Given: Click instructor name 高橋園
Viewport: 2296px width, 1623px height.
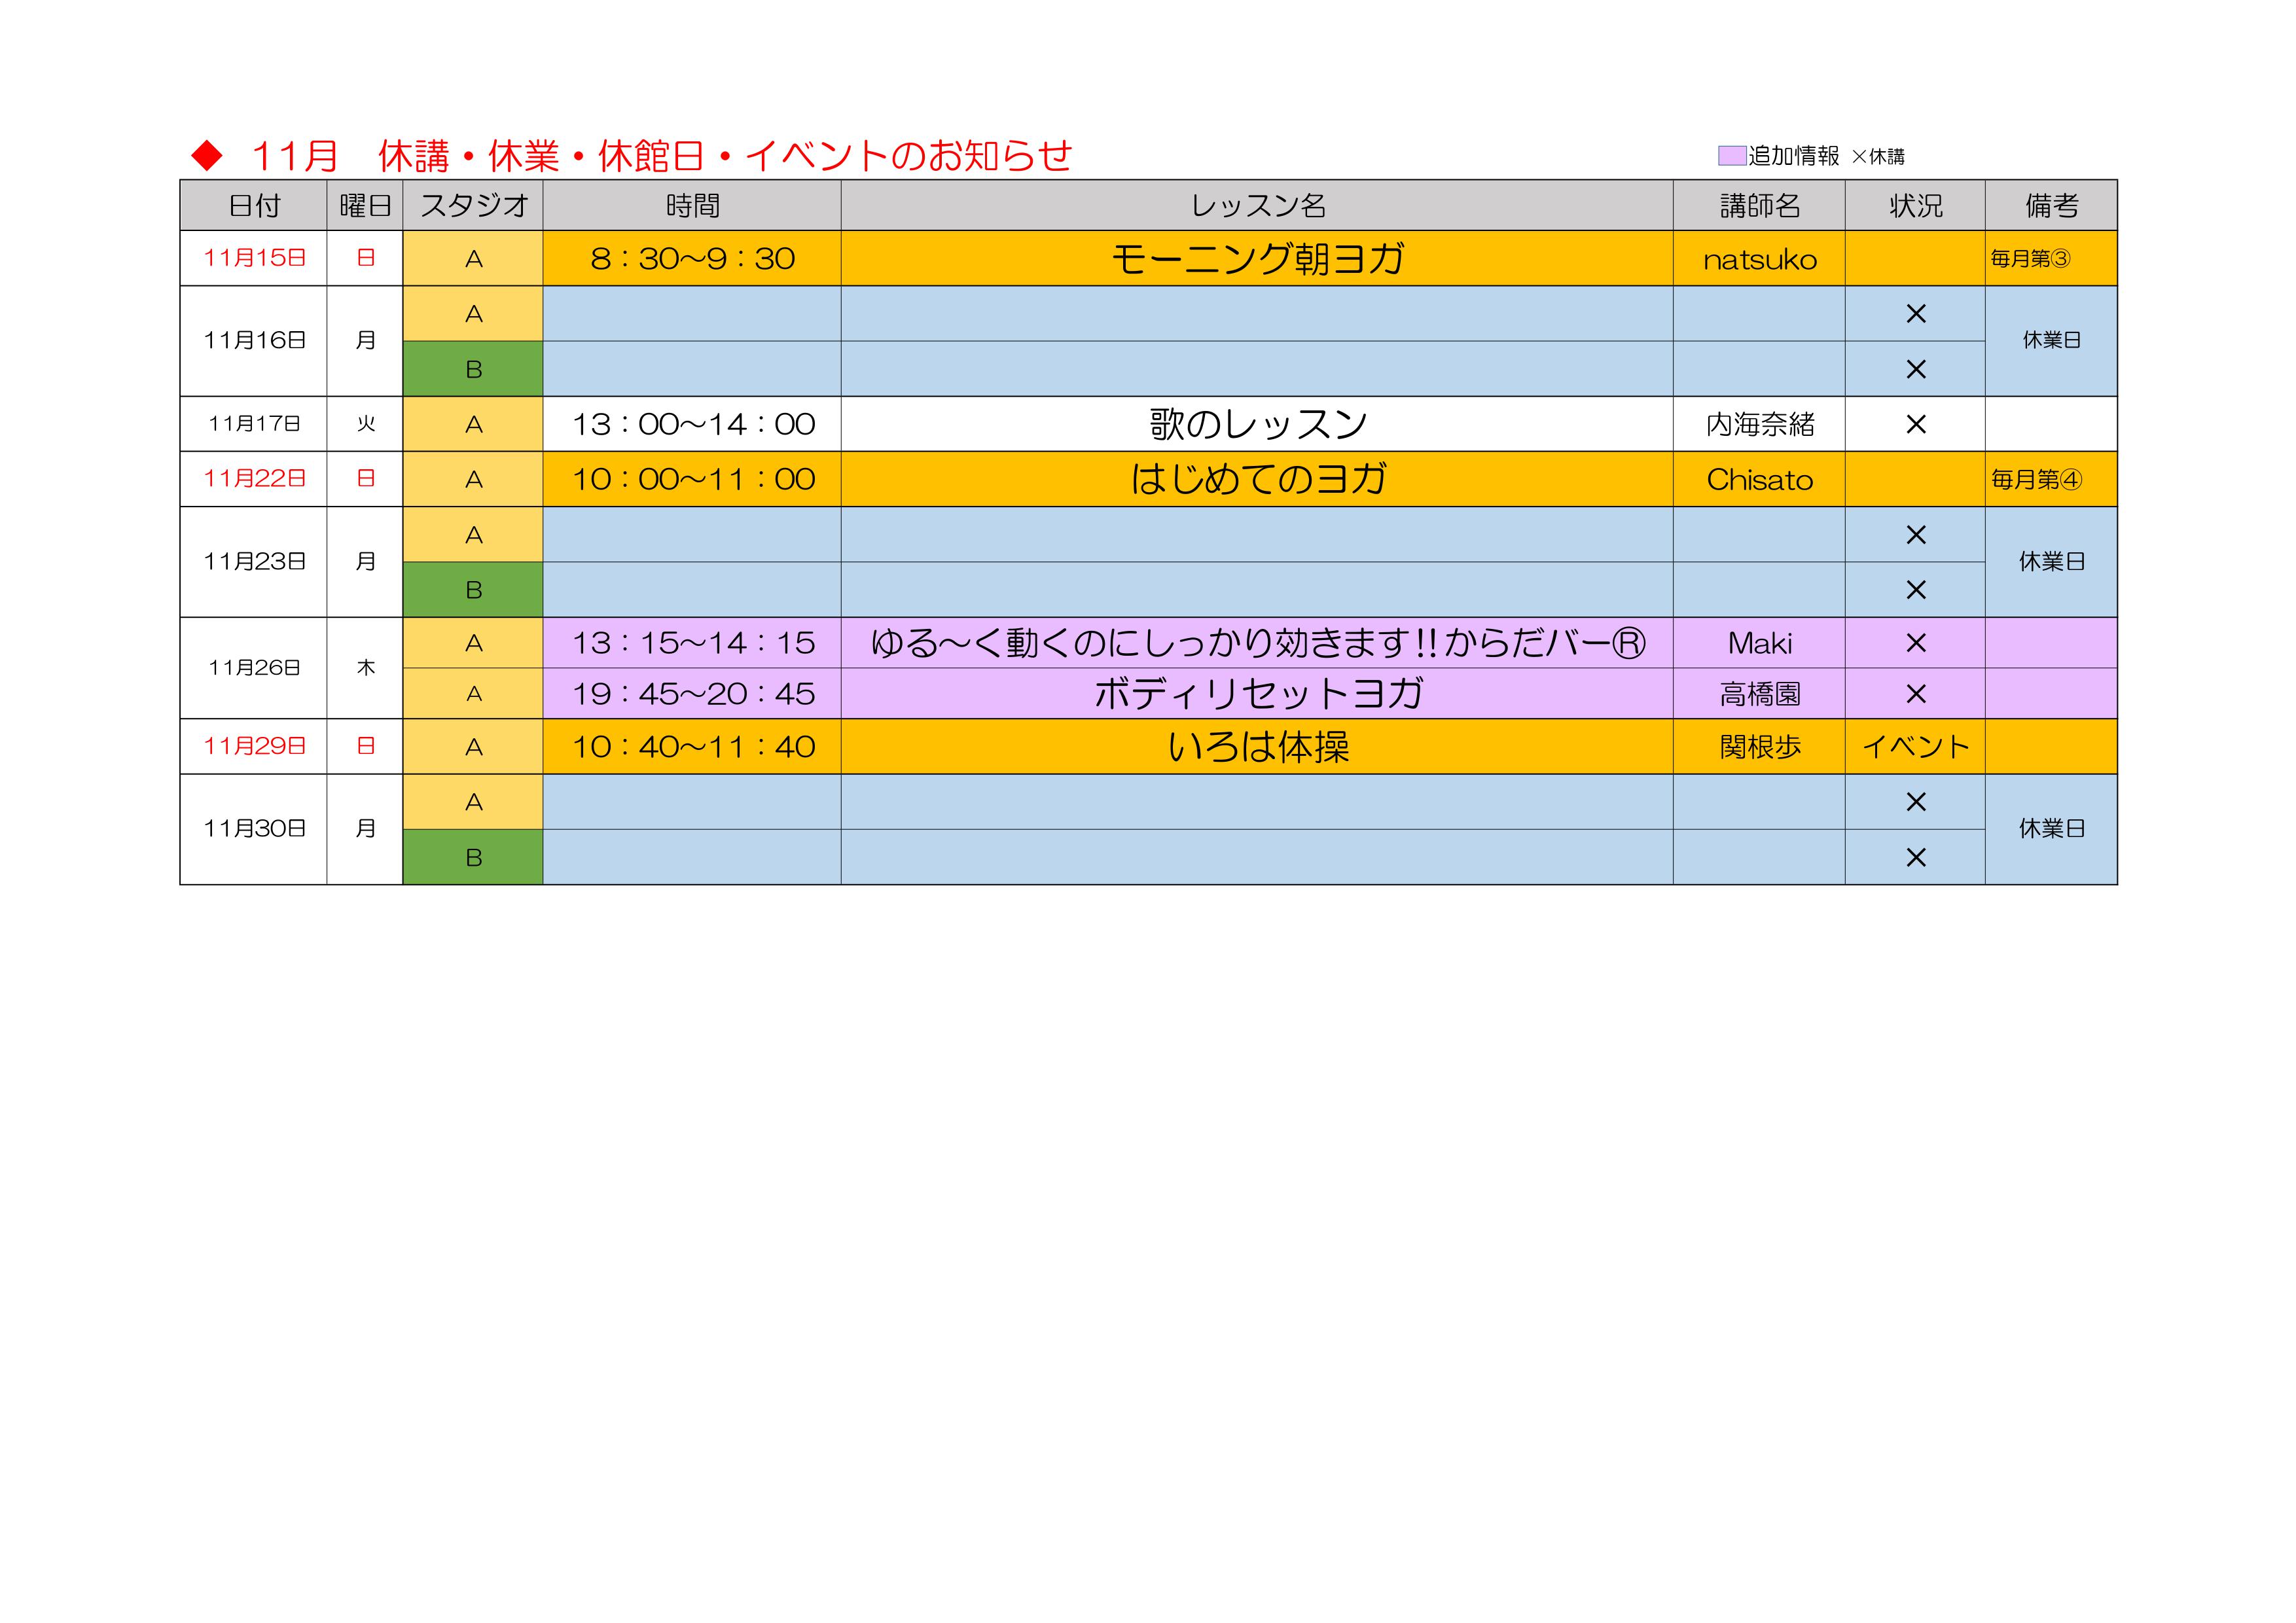Looking at the screenshot, I should click(x=1759, y=694).
